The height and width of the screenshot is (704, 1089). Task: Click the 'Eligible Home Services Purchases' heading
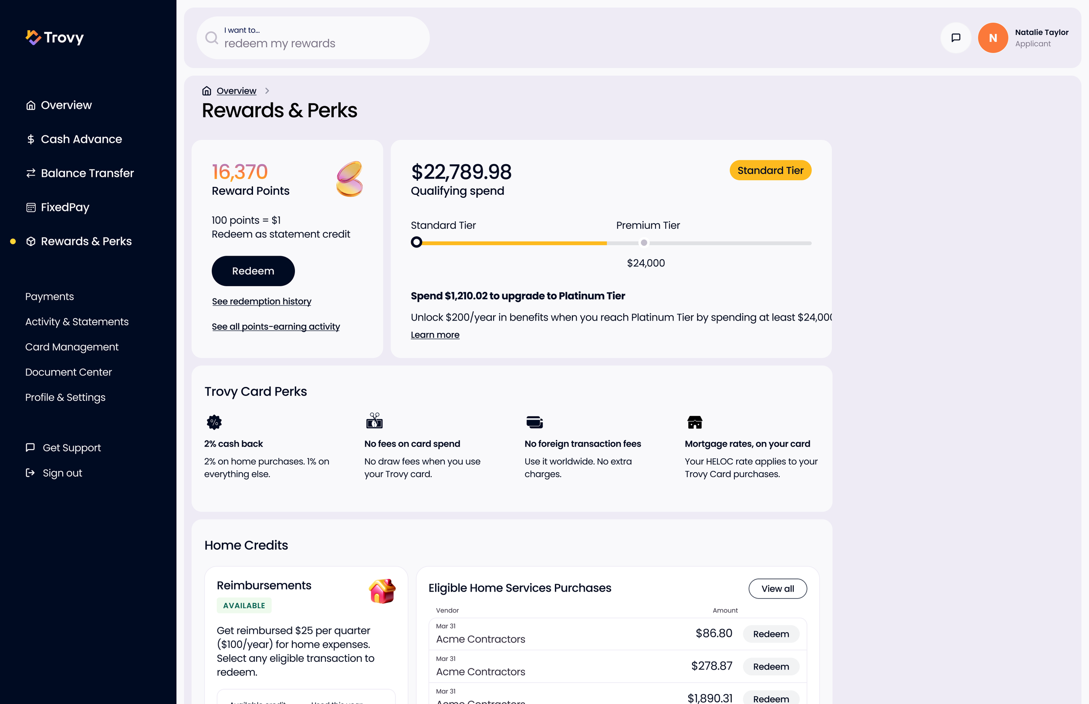tap(520, 588)
